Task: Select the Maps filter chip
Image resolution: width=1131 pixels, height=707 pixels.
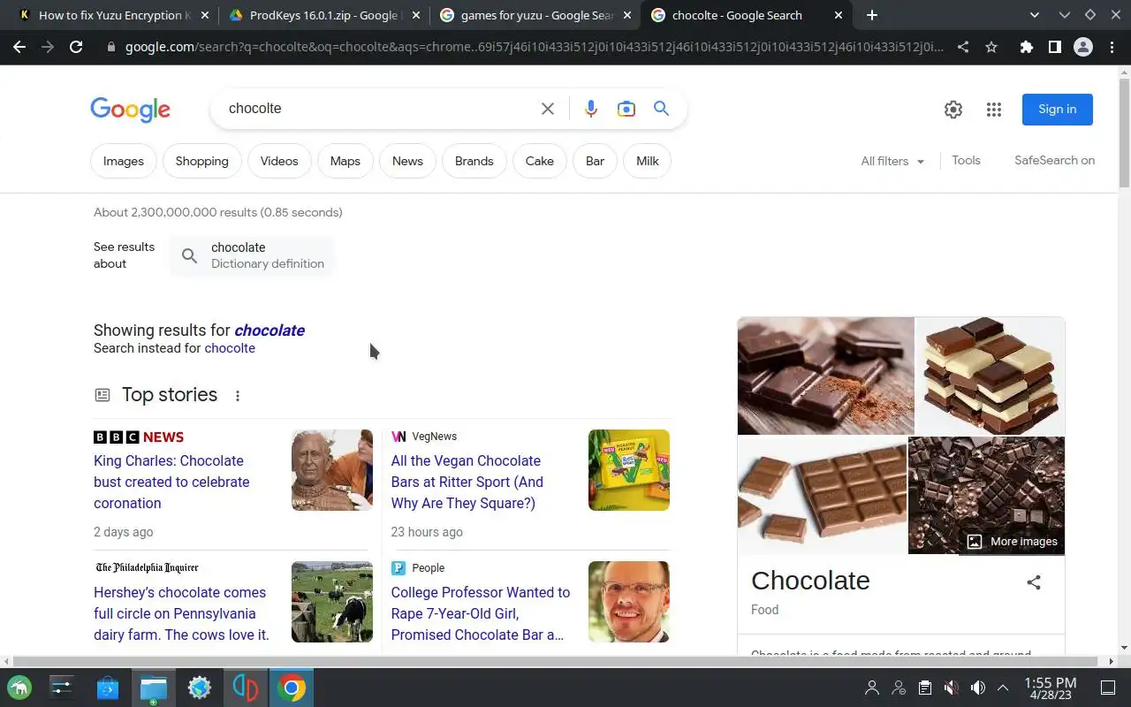Action: point(345,161)
